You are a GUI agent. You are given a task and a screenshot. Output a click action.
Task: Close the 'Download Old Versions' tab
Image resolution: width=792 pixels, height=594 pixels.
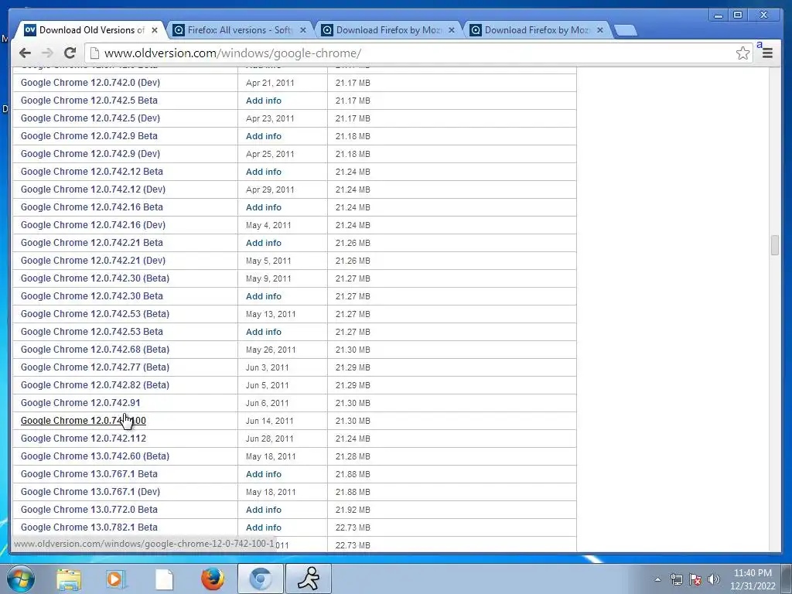coord(155,30)
